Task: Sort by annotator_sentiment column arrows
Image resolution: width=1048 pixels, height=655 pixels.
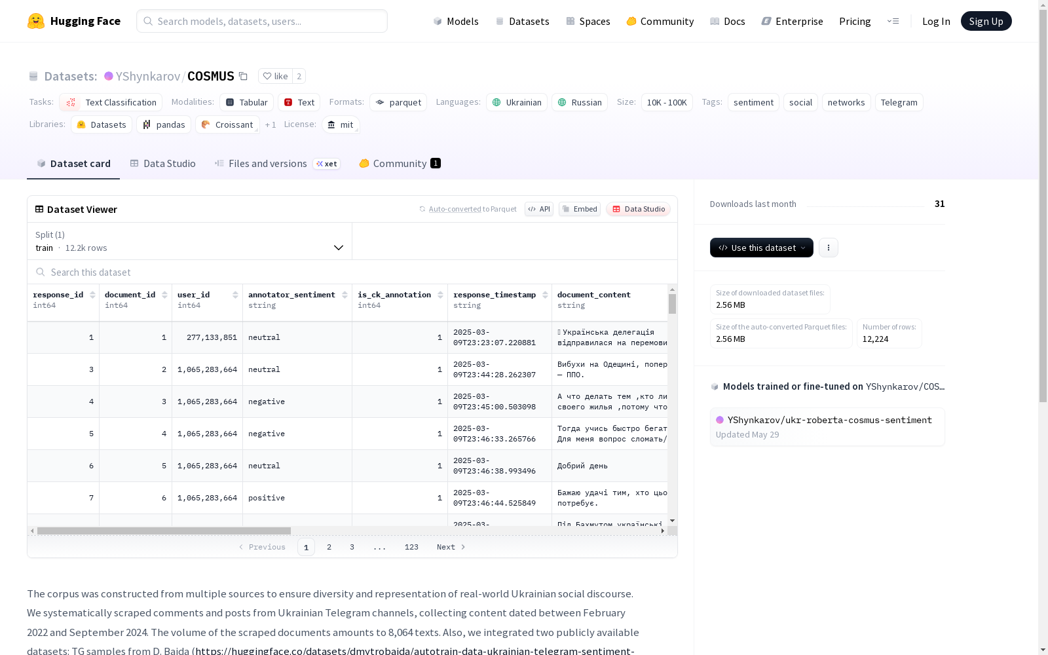Action: [345, 295]
